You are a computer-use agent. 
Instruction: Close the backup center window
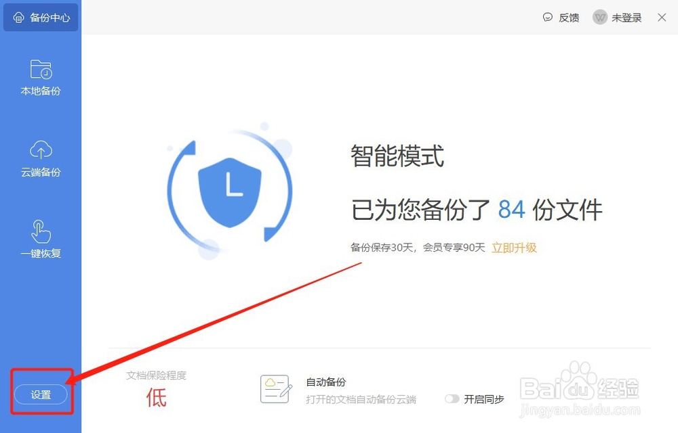click(x=662, y=17)
